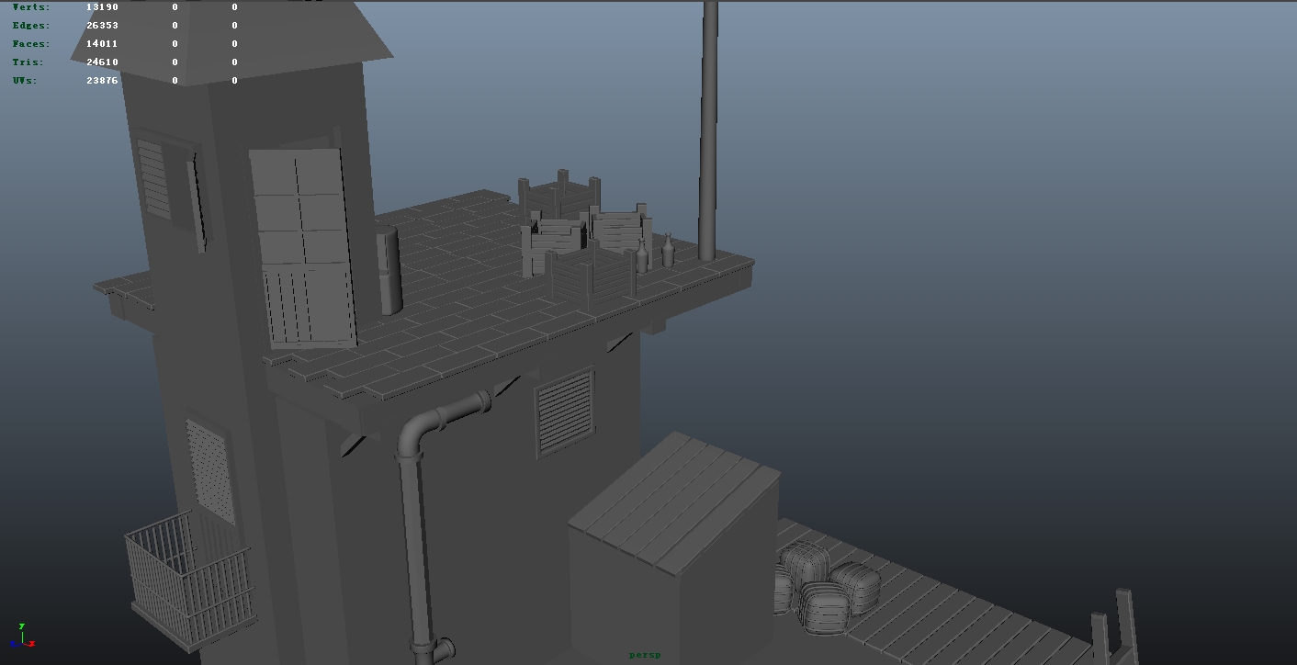Click the Faces label in poly count HUD
This screenshot has height=665, width=1297.
pyautogui.click(x=31, y=44)
